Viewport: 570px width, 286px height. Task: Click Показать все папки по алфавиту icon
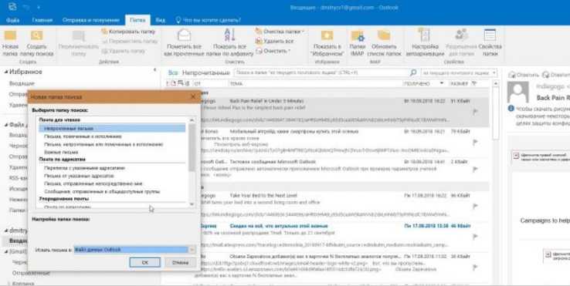click(x=229, y=35)
